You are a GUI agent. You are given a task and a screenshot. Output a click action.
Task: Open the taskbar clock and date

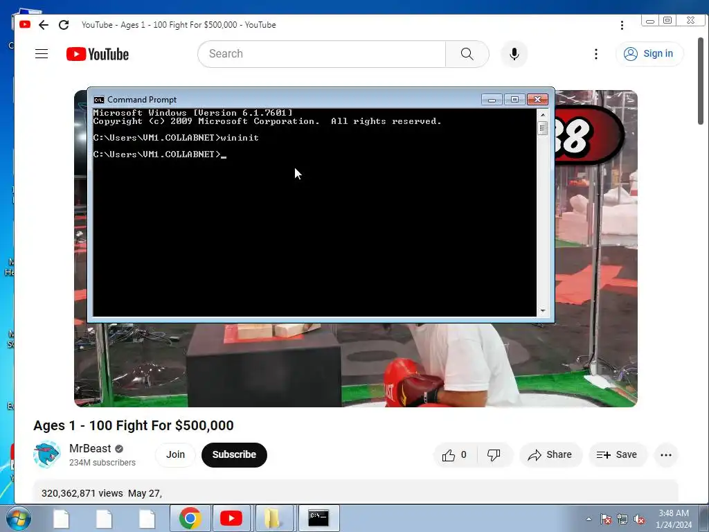674,519
